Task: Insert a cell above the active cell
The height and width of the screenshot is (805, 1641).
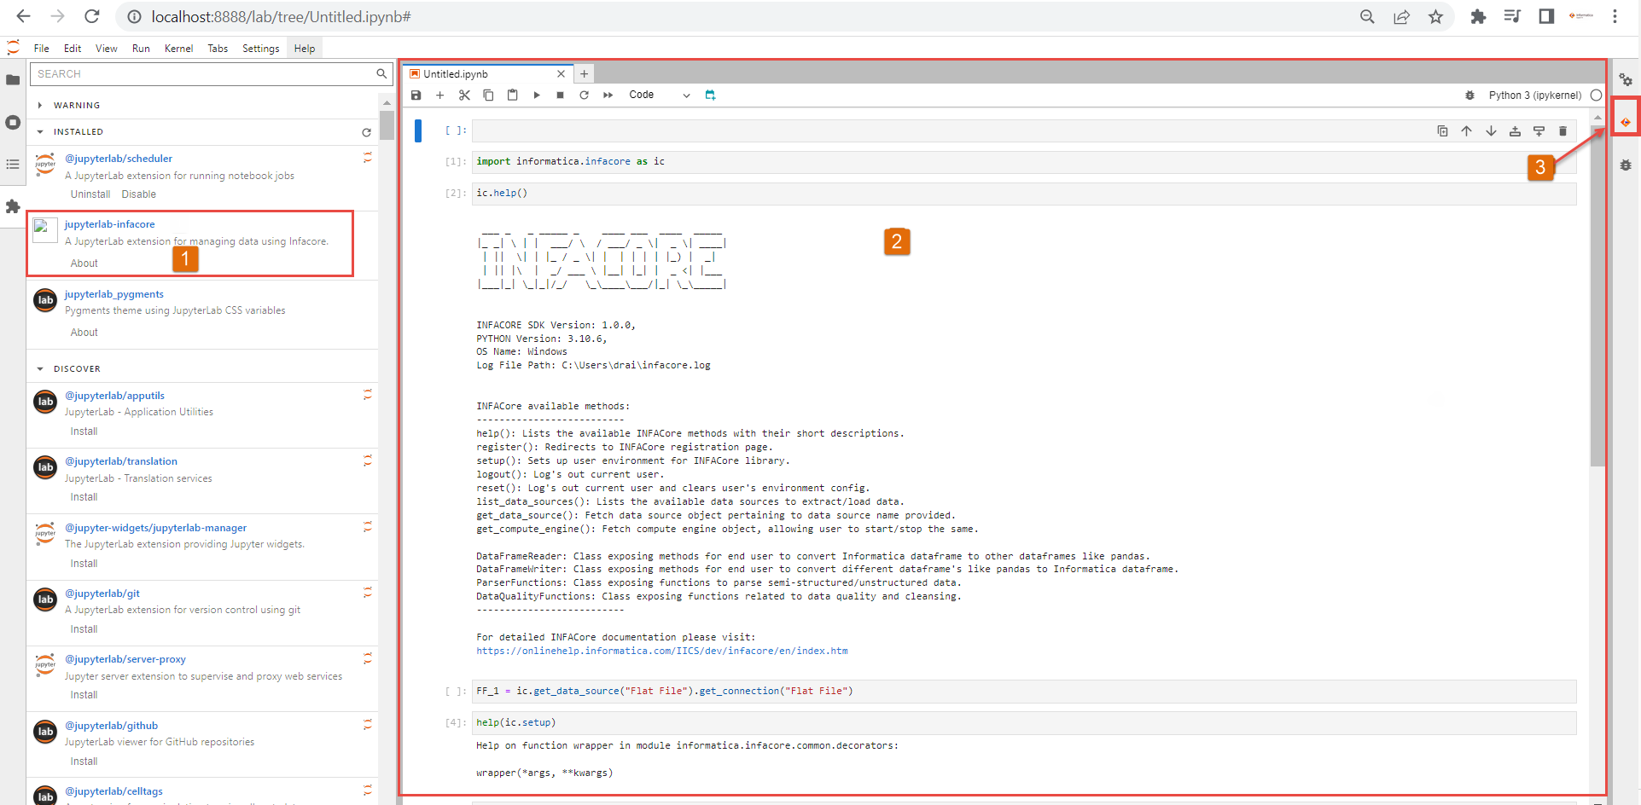Action: click(1515, 130)
